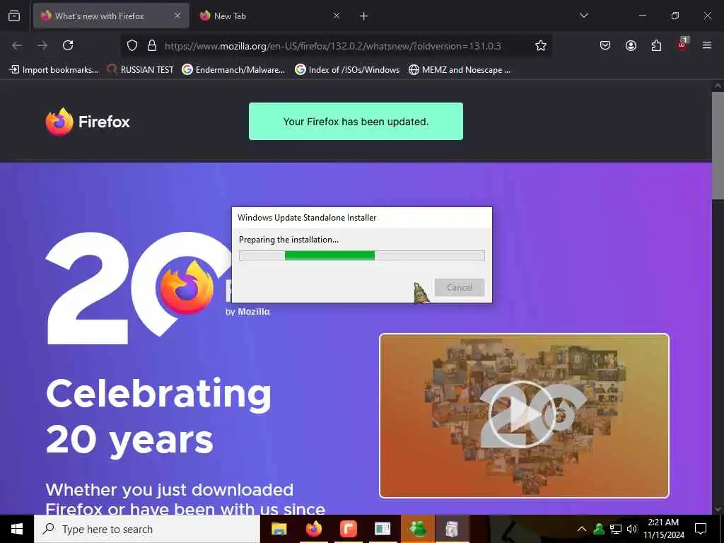
Task: View site security padlock info
Action: pos(152,45)
